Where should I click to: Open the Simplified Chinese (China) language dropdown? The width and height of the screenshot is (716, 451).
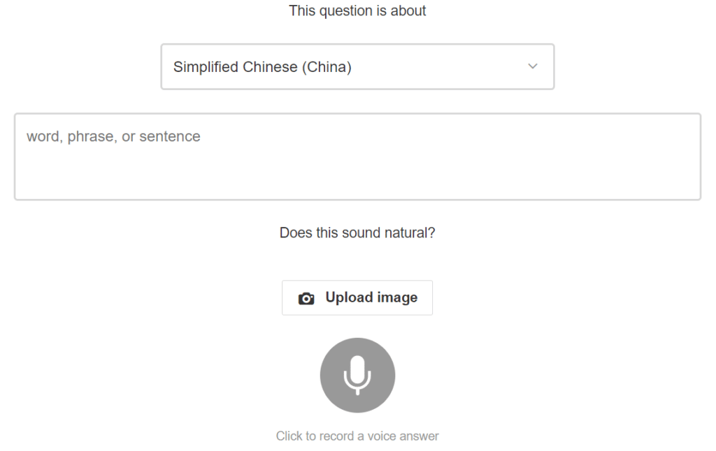357,67
